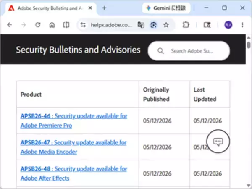Bookmark this page with the star
The image size is (252, 189).
click(166, 25)
